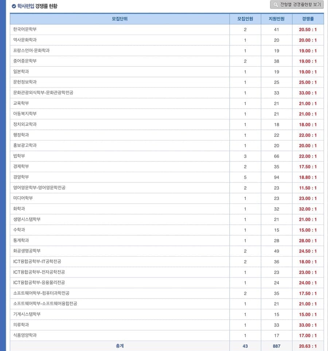Select the 경제학부 row name
The height and width of the screenshot is (351, 328).
click(x=21, y=166)
